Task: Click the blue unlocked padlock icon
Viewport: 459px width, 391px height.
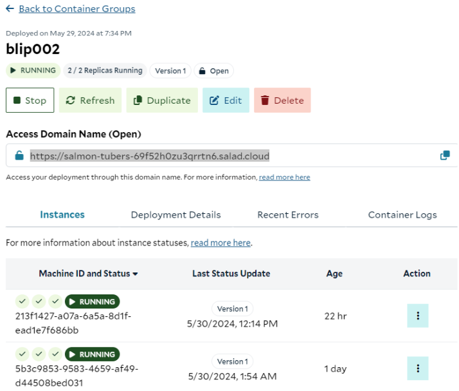Action: coord(19,155)
